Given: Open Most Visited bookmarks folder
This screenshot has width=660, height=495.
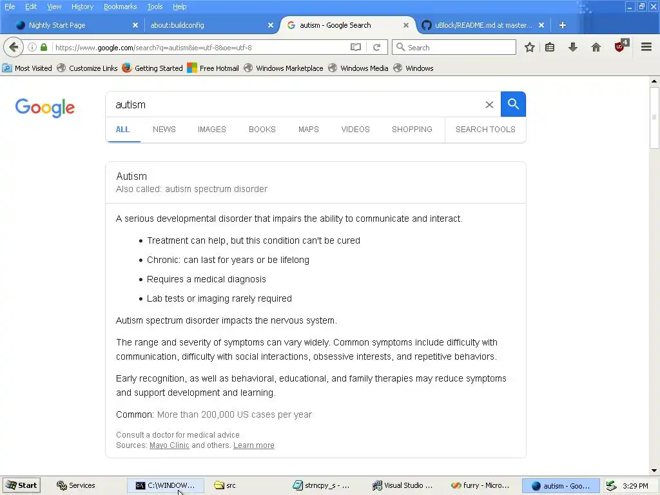Looking at the screenshot, I should (x=27, y=68).
